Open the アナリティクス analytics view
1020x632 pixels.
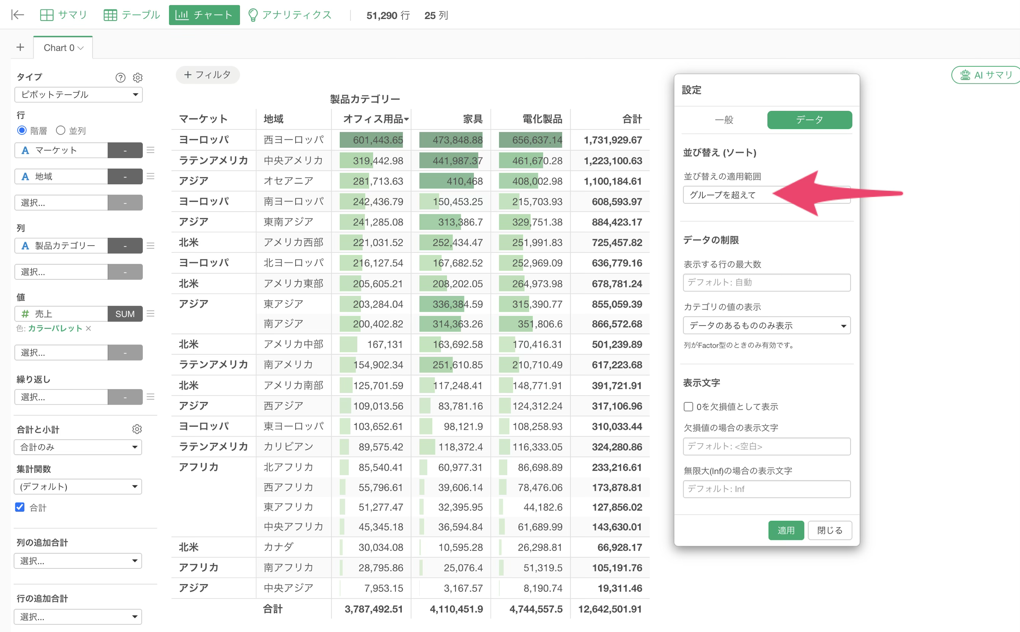pos(290,15)
